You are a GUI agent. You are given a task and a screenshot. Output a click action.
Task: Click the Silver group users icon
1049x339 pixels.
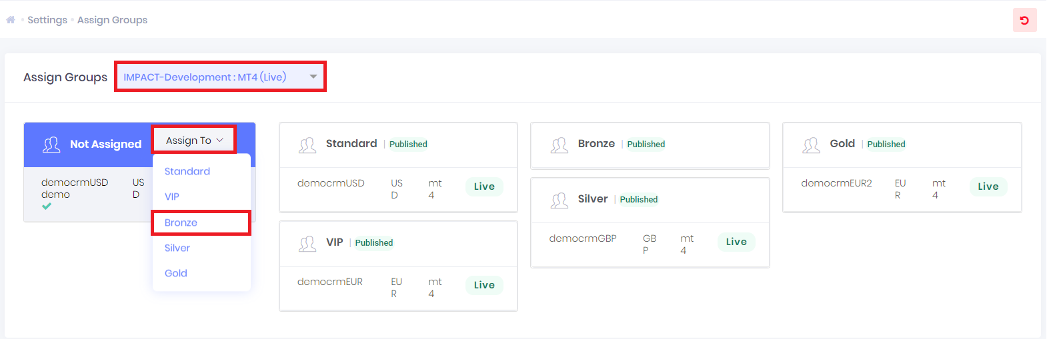click(x=560, y=200)
